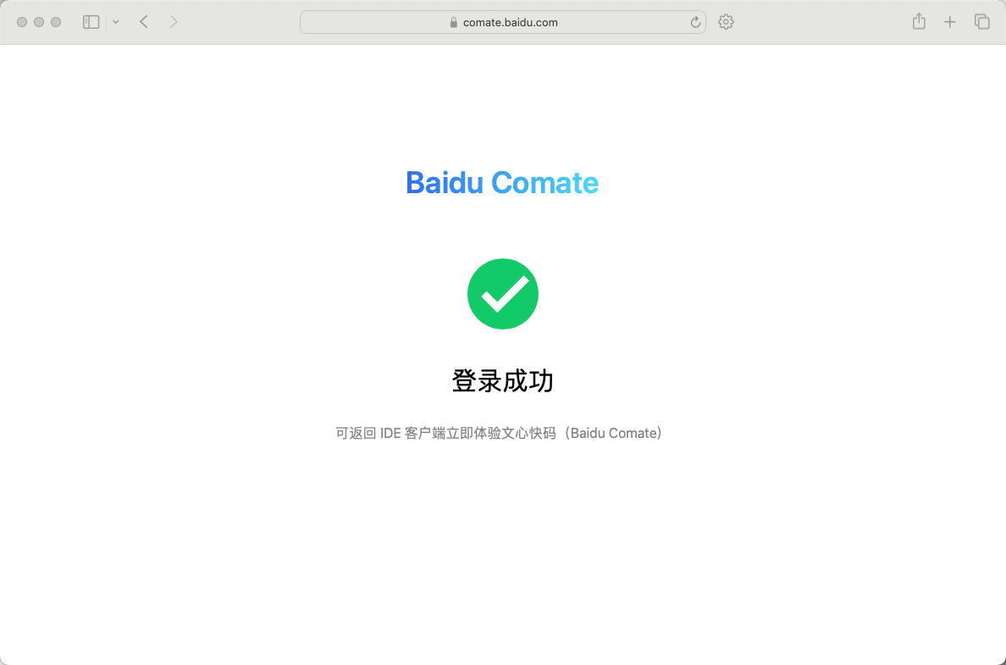Image resolution: width=1006 pixels, height=665 pixels.
Task: Click the lock icon in the address bar
Action: (454, 23)
